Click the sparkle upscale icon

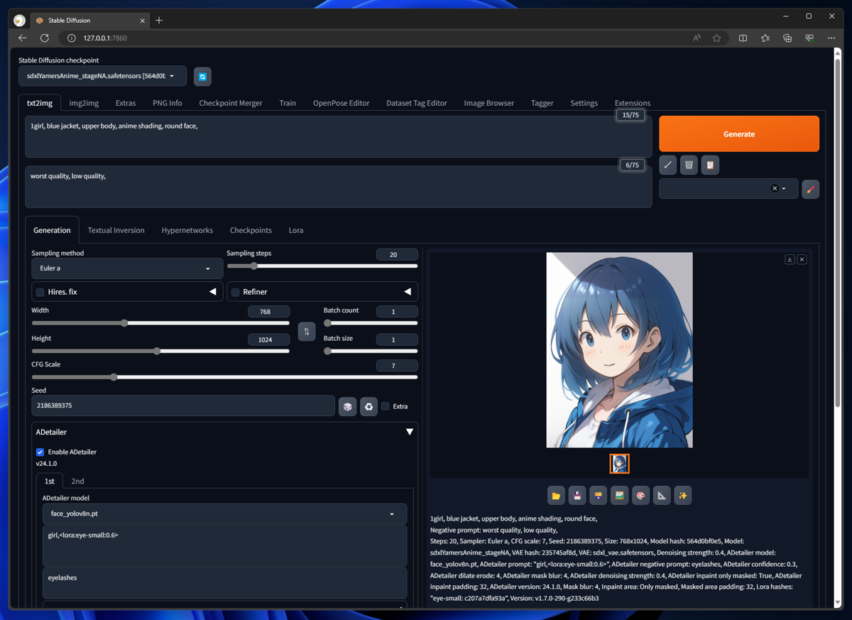pos(683,496)
